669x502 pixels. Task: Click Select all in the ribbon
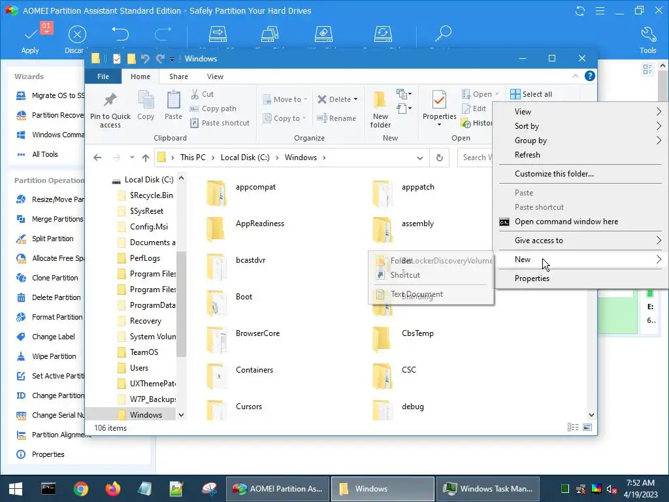(x=531, y=94)
